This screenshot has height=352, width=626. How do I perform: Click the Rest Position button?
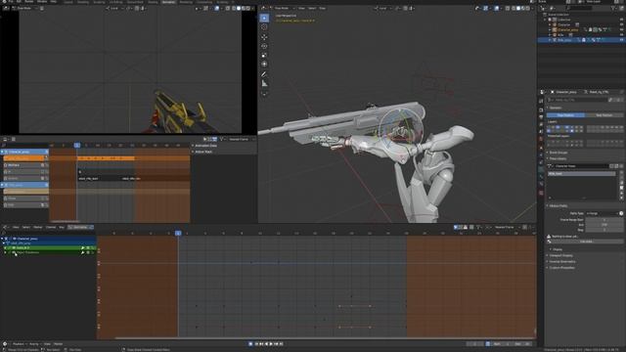(604, 115)
